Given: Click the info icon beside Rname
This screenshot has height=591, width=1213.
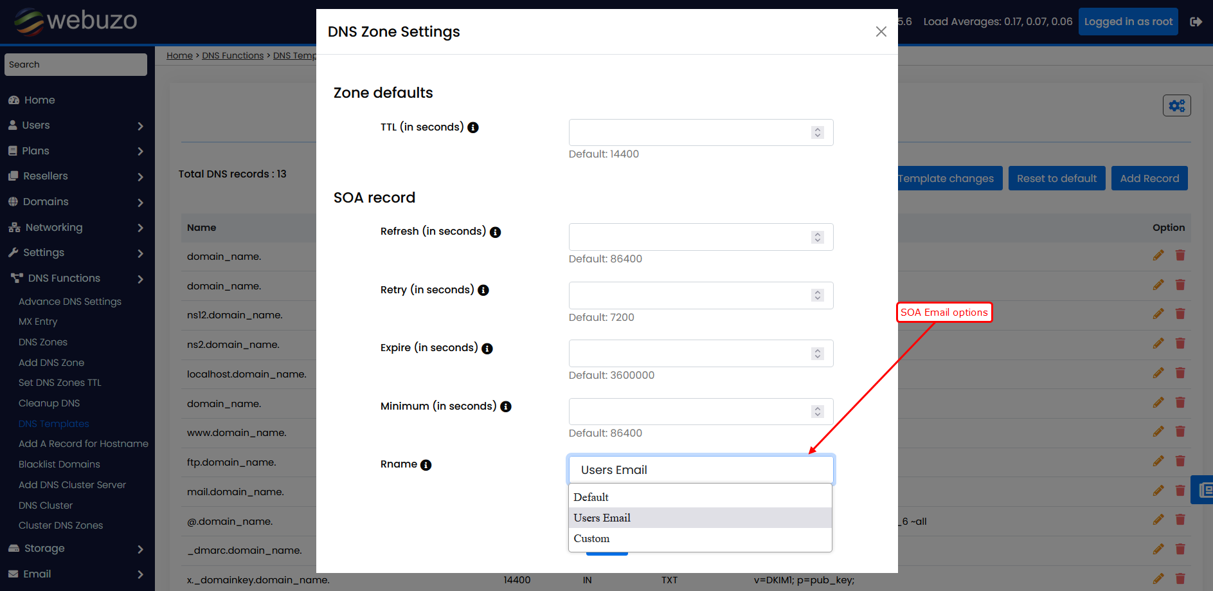Looking at the screenshot, I should click(426, 464).
